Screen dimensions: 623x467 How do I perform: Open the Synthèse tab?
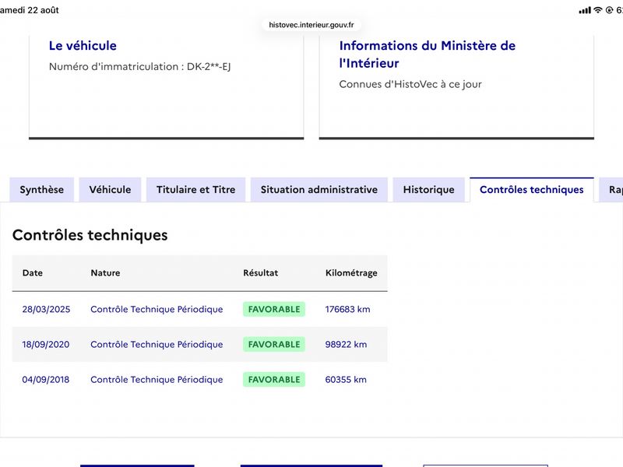[x=42, y=190]
